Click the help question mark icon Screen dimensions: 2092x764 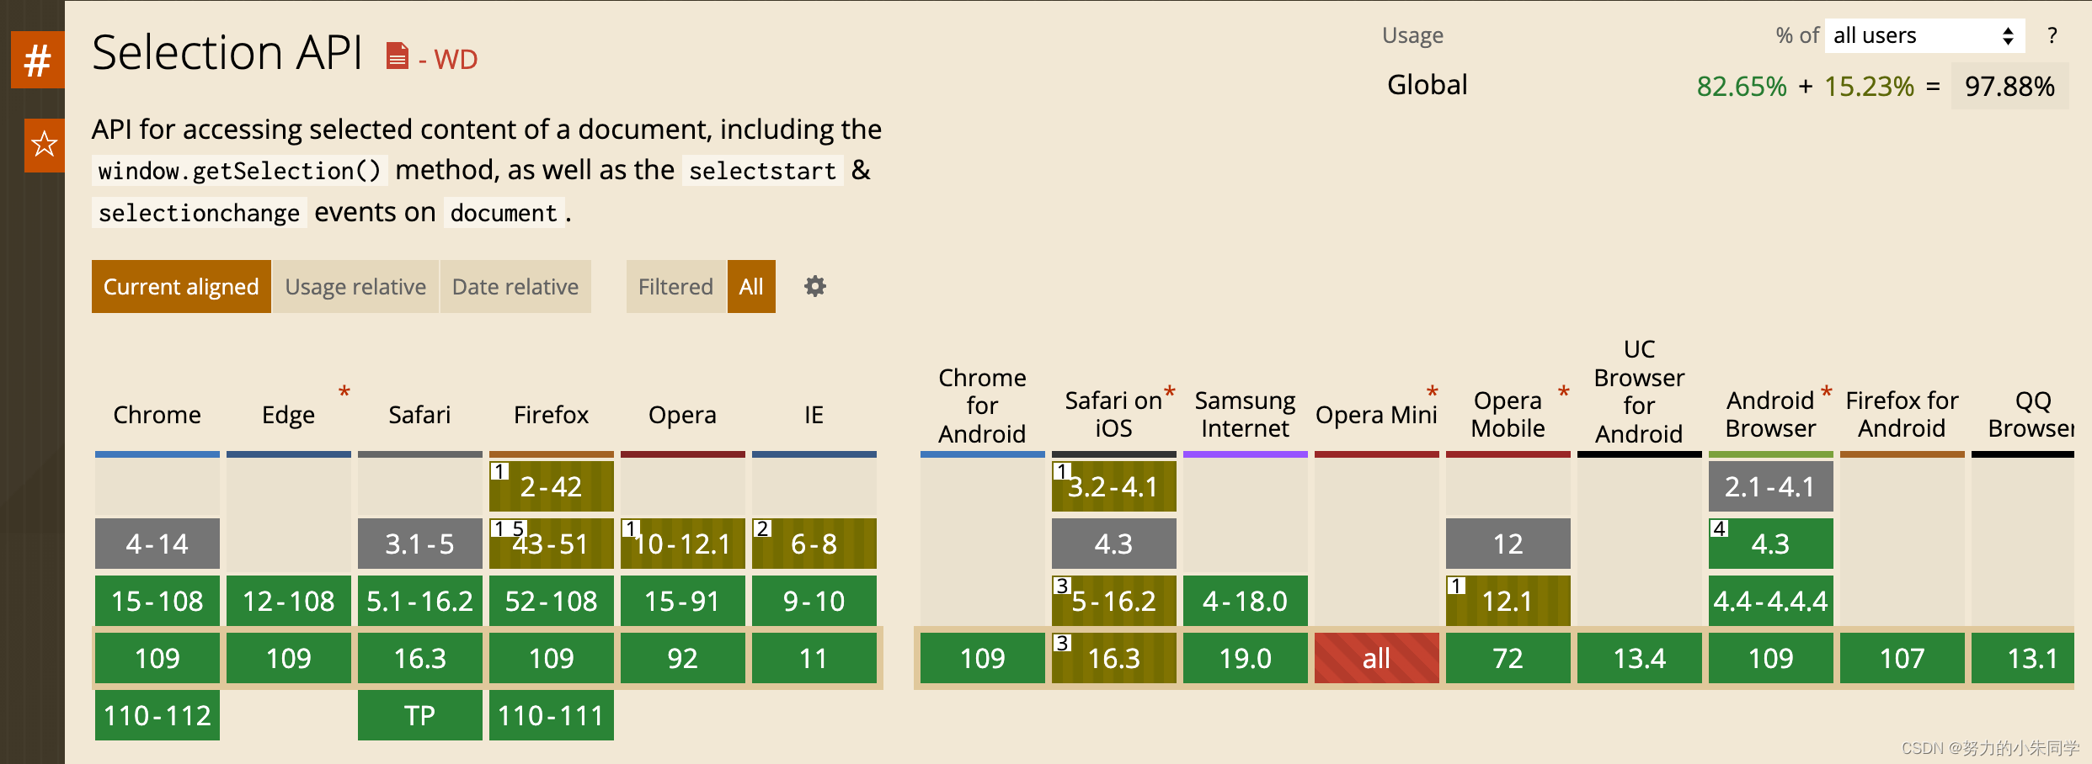click(2052, 36)
